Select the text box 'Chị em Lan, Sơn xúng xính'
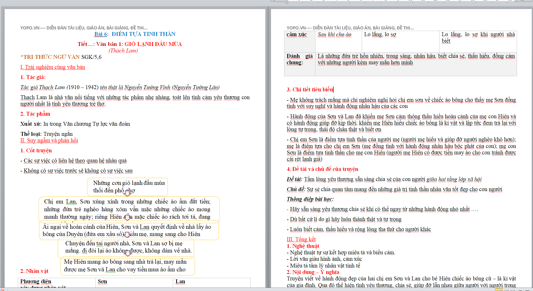Viewport: 533px width, 291px height. 129,209
